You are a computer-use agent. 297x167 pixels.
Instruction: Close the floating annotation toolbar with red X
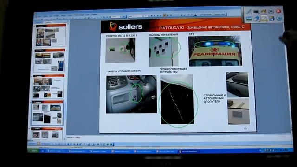coord(278,11)
